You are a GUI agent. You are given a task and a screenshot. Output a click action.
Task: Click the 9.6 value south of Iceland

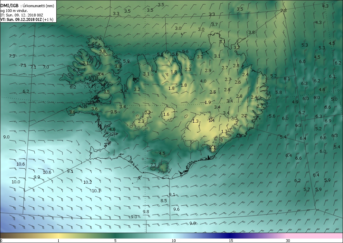tap(176, 209)
